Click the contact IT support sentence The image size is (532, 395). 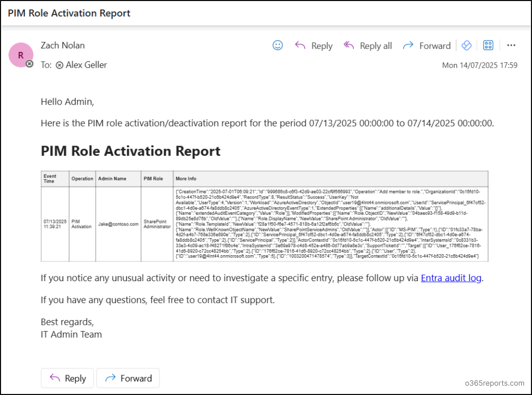158,300
